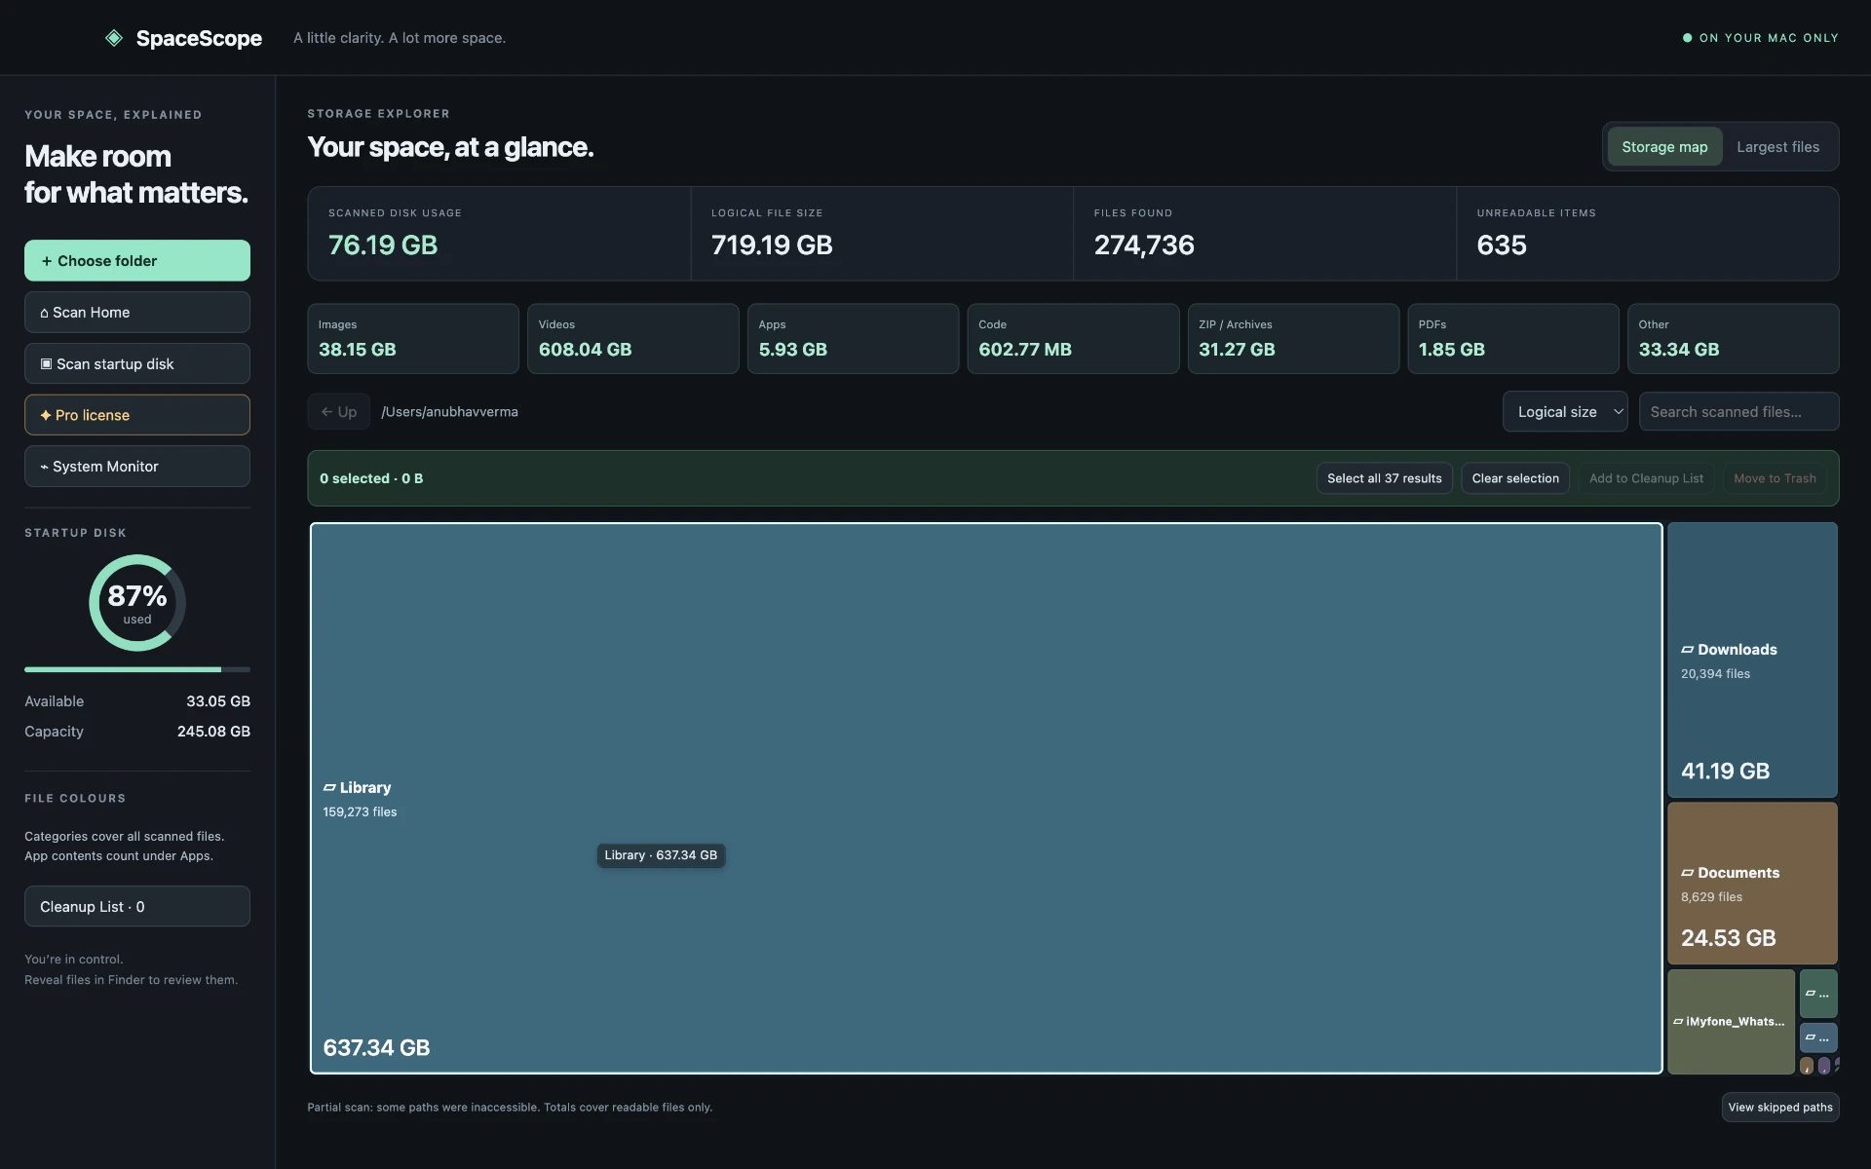This screenshot has height=1169, width=1871.
Task: Click the star icon on Pro license
Action: point(46,415)
